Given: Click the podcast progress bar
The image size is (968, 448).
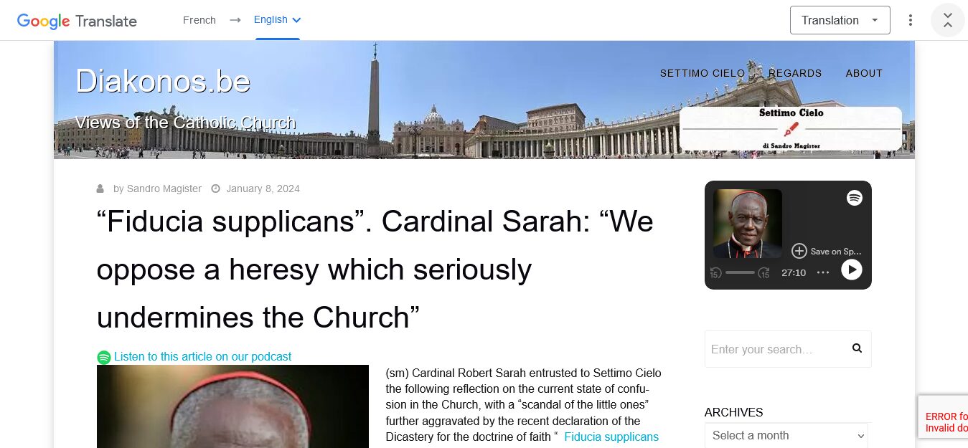Looking at the screenshot, I should pos(740,272).
